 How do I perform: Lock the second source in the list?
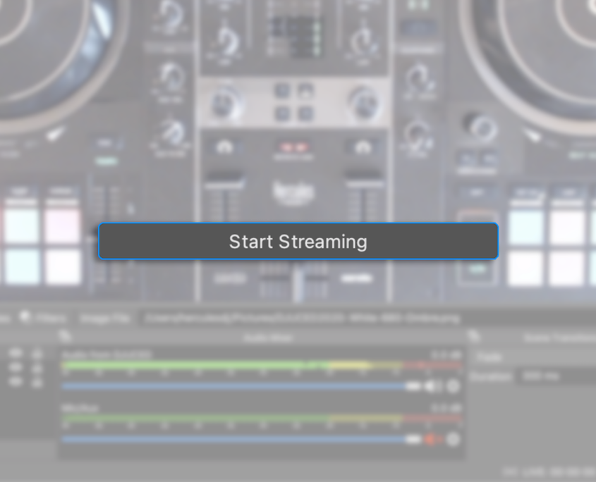[37, 367]
